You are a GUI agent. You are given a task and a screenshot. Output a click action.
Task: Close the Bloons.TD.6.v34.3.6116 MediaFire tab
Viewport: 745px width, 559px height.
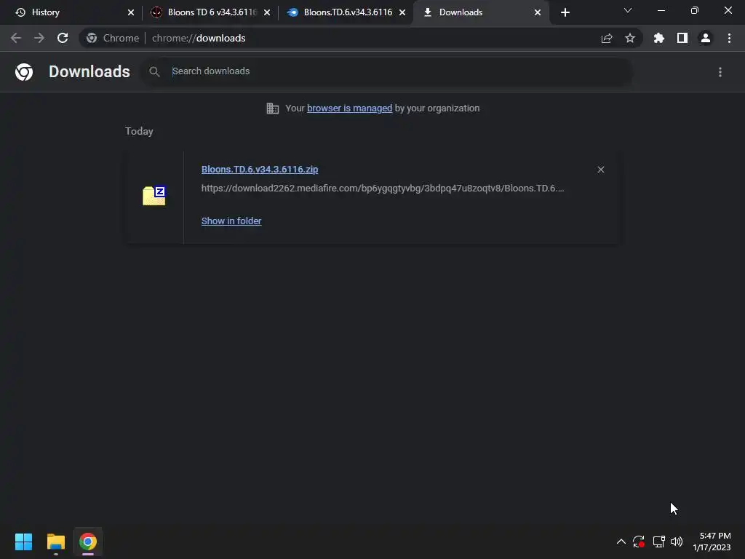(402, 12)
